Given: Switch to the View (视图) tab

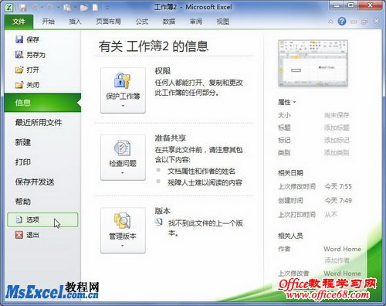Looking at the screenshot, I should (x=223, y=22).
